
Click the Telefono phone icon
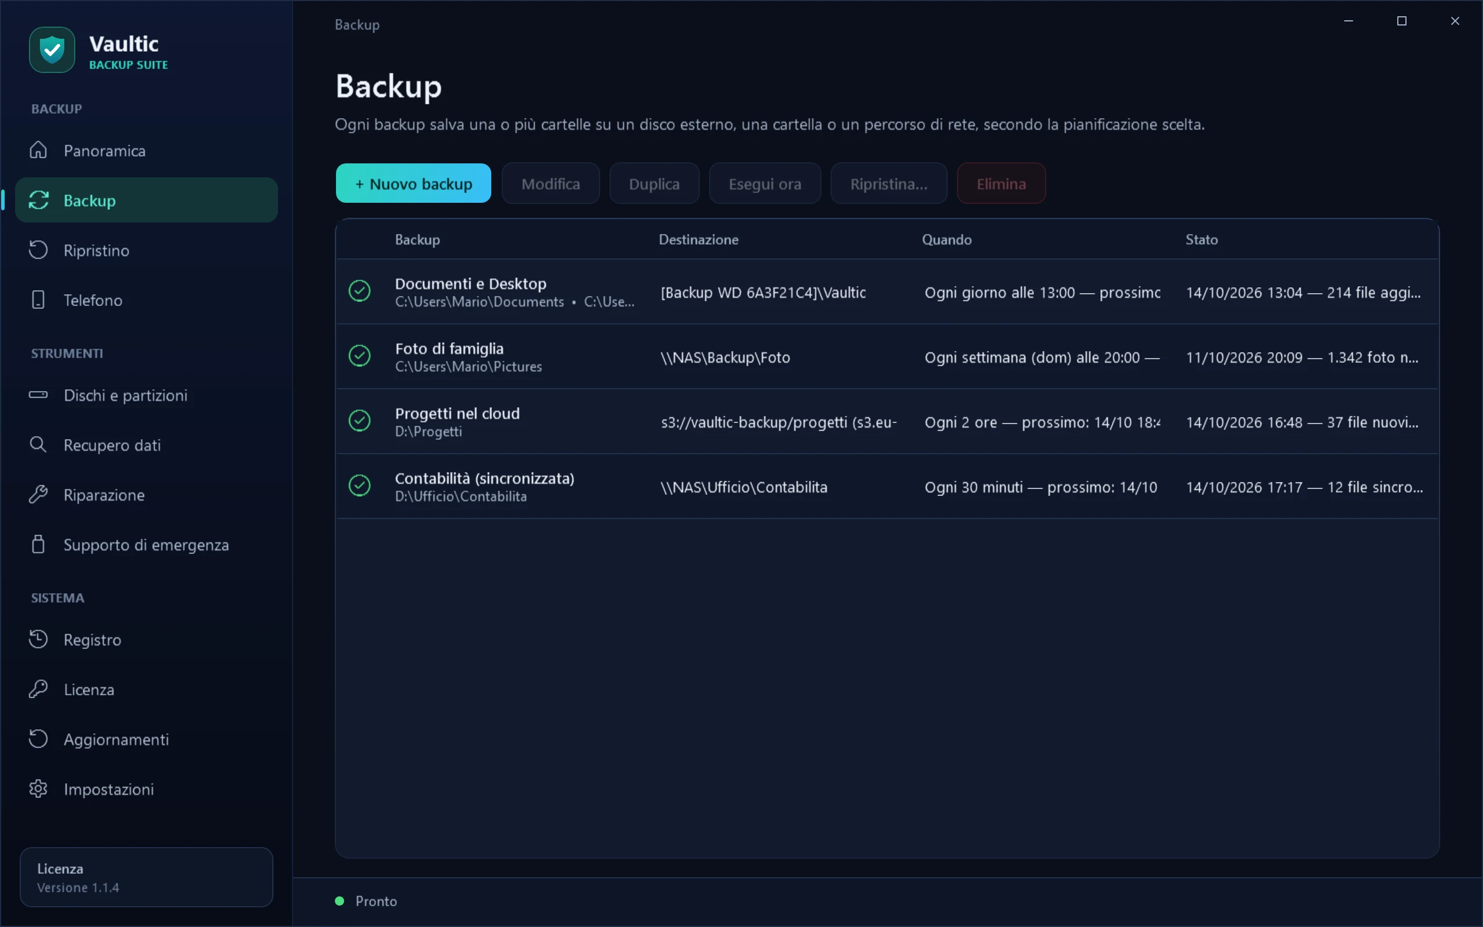click(38, 300)
